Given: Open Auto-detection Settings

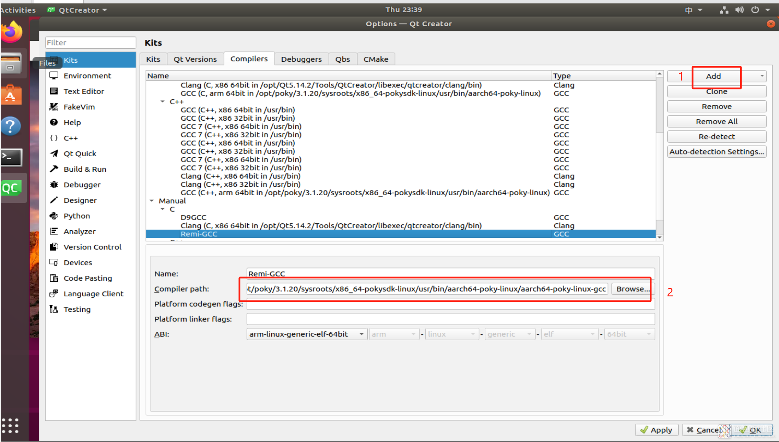Looking at the screenshot, I should coord(717,152).
